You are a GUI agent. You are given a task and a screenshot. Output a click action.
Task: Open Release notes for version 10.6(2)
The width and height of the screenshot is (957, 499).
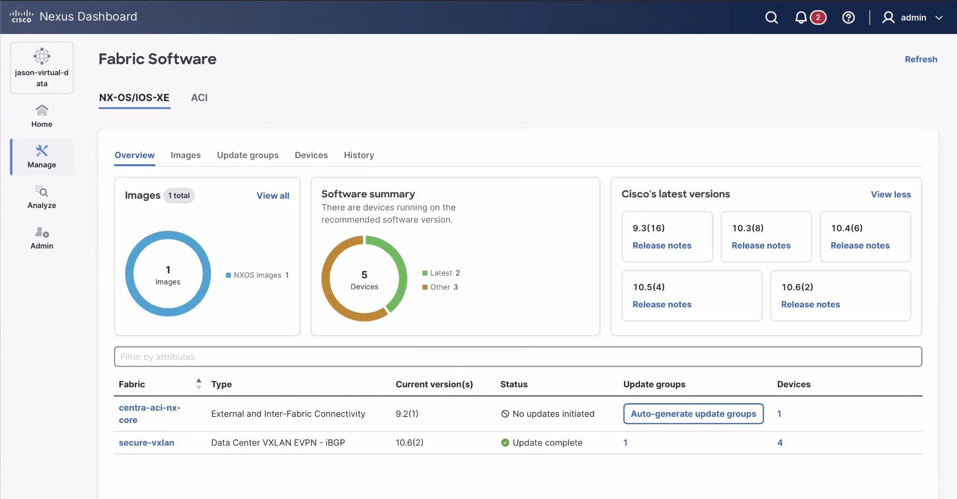[810, 304]
